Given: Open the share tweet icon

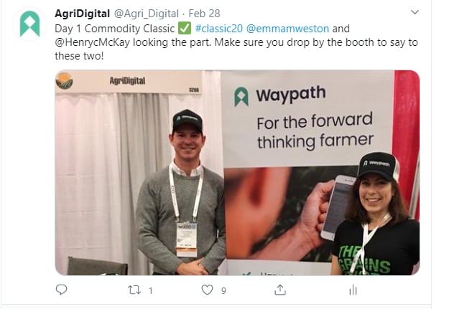Looking at the screenshot, I should pos(280,290).
